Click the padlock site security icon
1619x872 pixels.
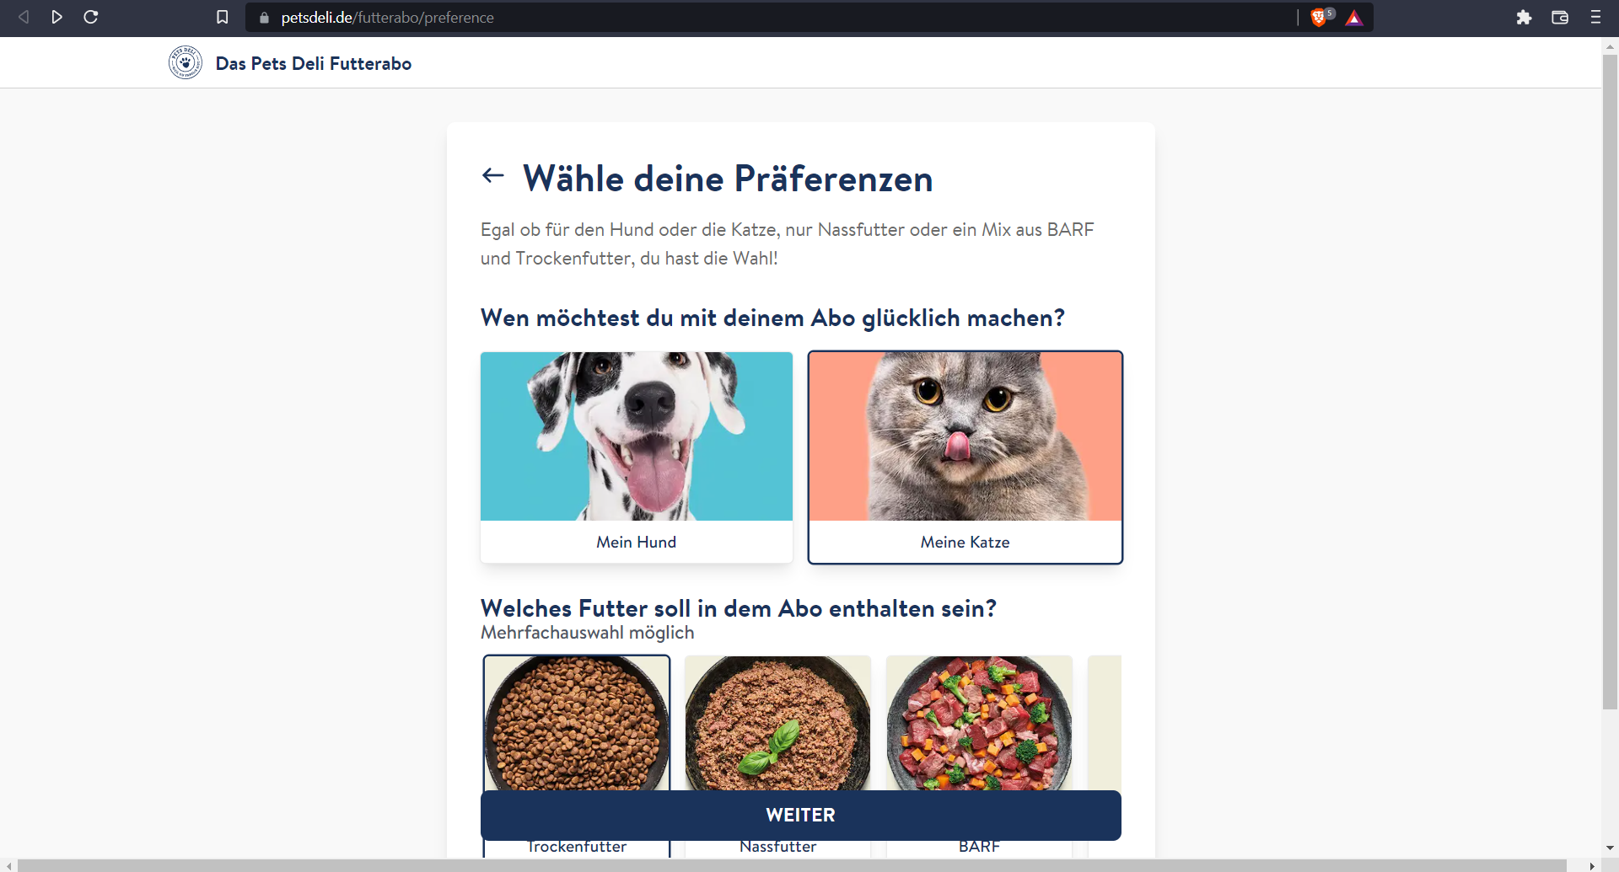(264, 18)
